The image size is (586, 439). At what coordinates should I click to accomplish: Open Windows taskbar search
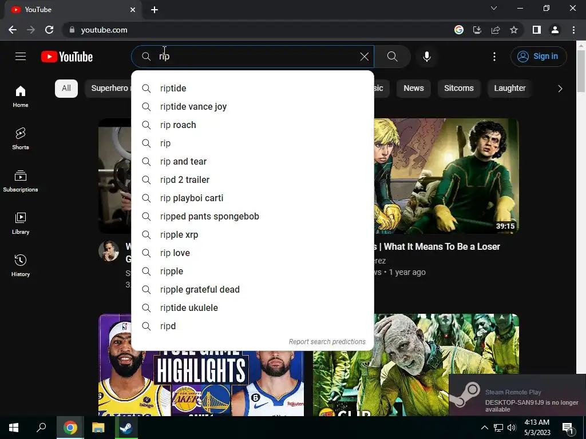pos(41,428)
